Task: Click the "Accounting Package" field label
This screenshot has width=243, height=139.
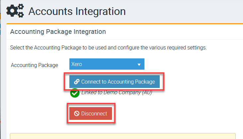Action: click(x=35, y=65)
